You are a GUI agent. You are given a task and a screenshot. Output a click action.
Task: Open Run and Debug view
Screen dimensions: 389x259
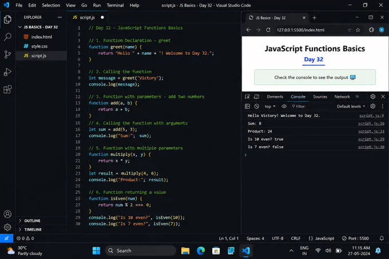click(7, 72)
